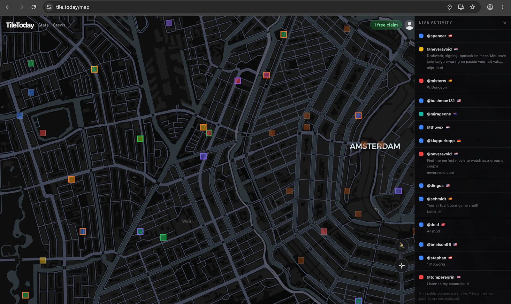Click the 'Anshbd' description text

coord(433,231)
